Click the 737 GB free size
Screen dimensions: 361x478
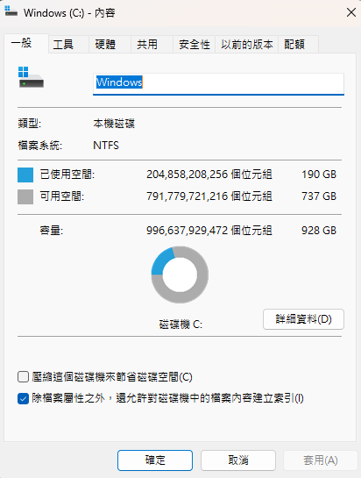pyautogui.click(x=319, y=196)
